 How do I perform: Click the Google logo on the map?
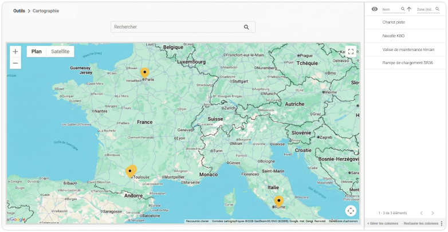coord(18,219)
